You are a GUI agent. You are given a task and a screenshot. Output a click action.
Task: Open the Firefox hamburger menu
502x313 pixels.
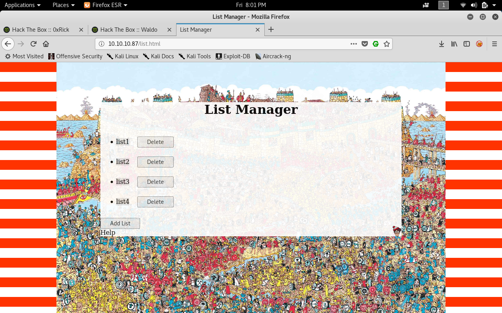(x=495, y=44)
